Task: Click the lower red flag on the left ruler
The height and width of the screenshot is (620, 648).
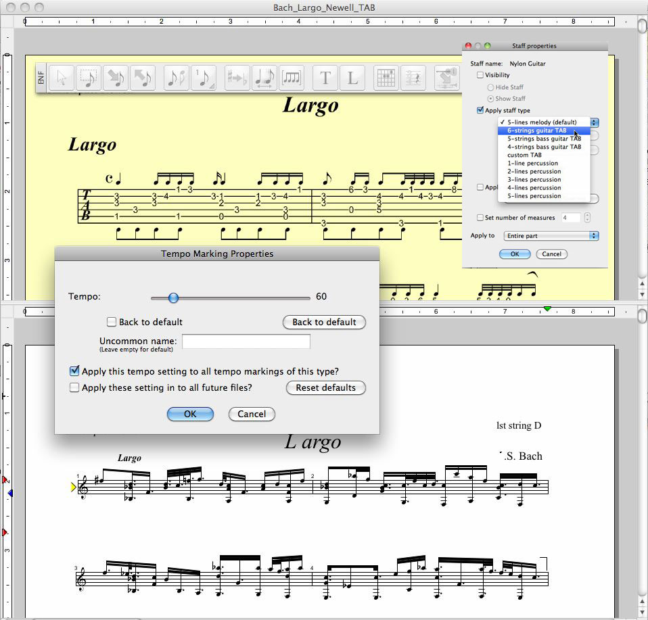Action: [x=5, y=532]
